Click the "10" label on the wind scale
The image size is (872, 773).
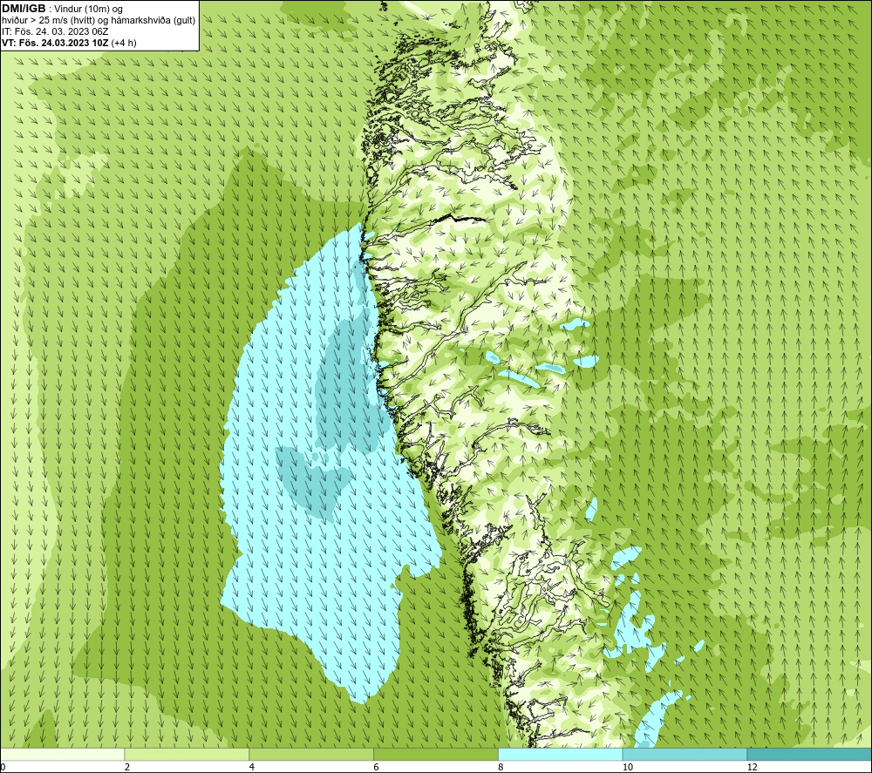coord(628,767)
